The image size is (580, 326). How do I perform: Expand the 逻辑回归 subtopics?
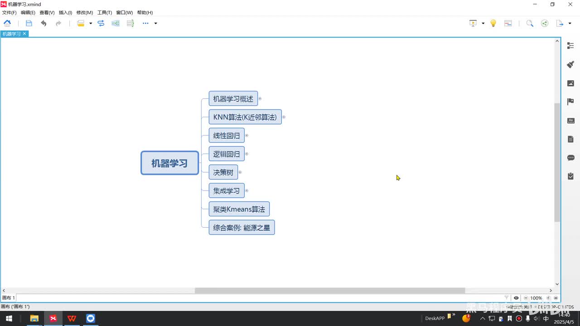point(246,154)
